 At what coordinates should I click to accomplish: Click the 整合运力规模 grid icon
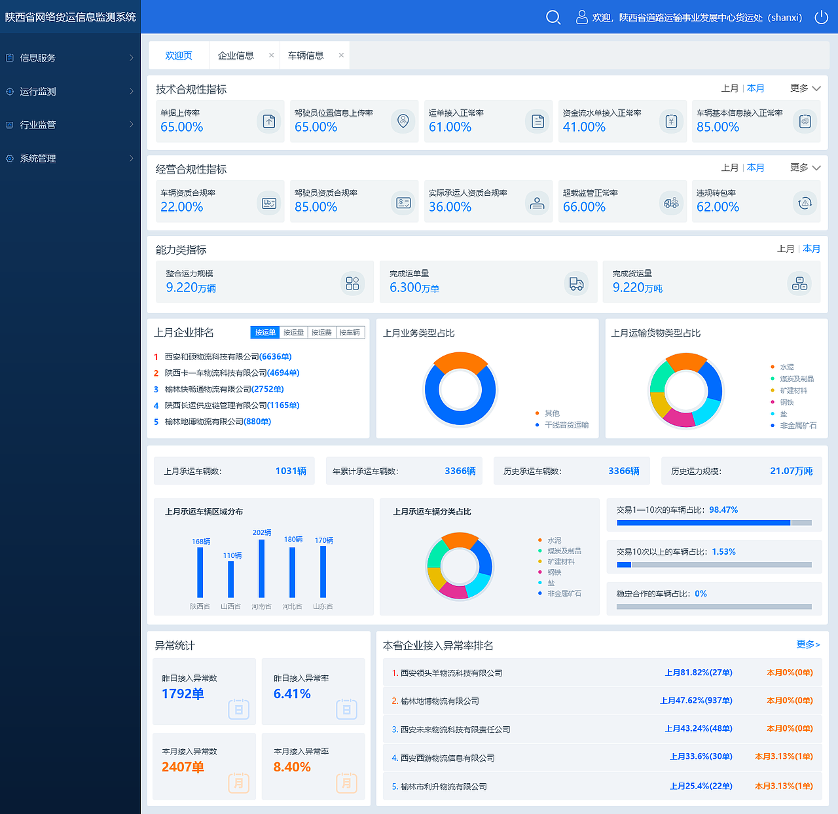tap(352, 283)
